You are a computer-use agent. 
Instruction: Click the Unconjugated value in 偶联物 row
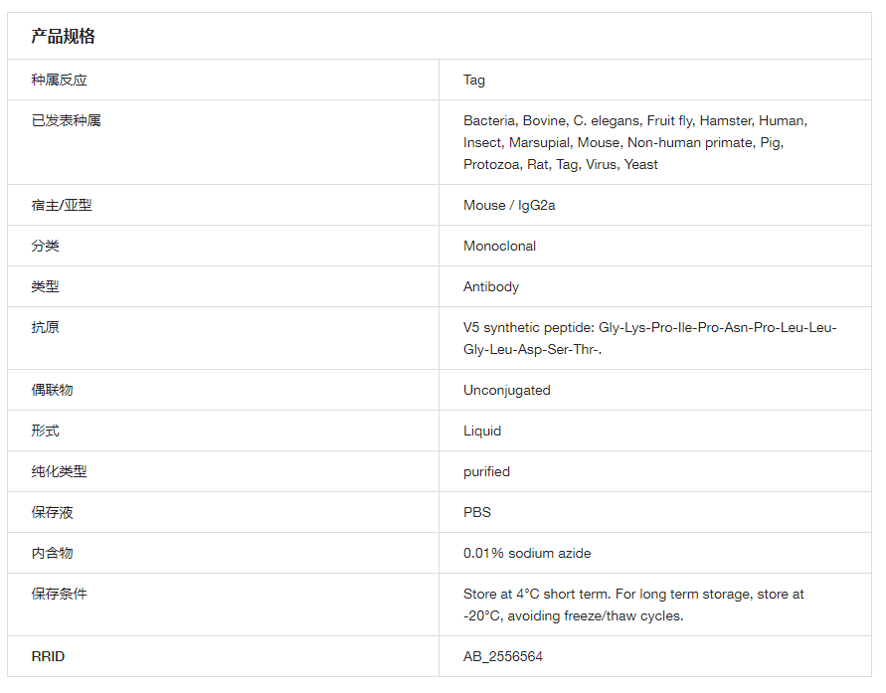pos(506,390)
